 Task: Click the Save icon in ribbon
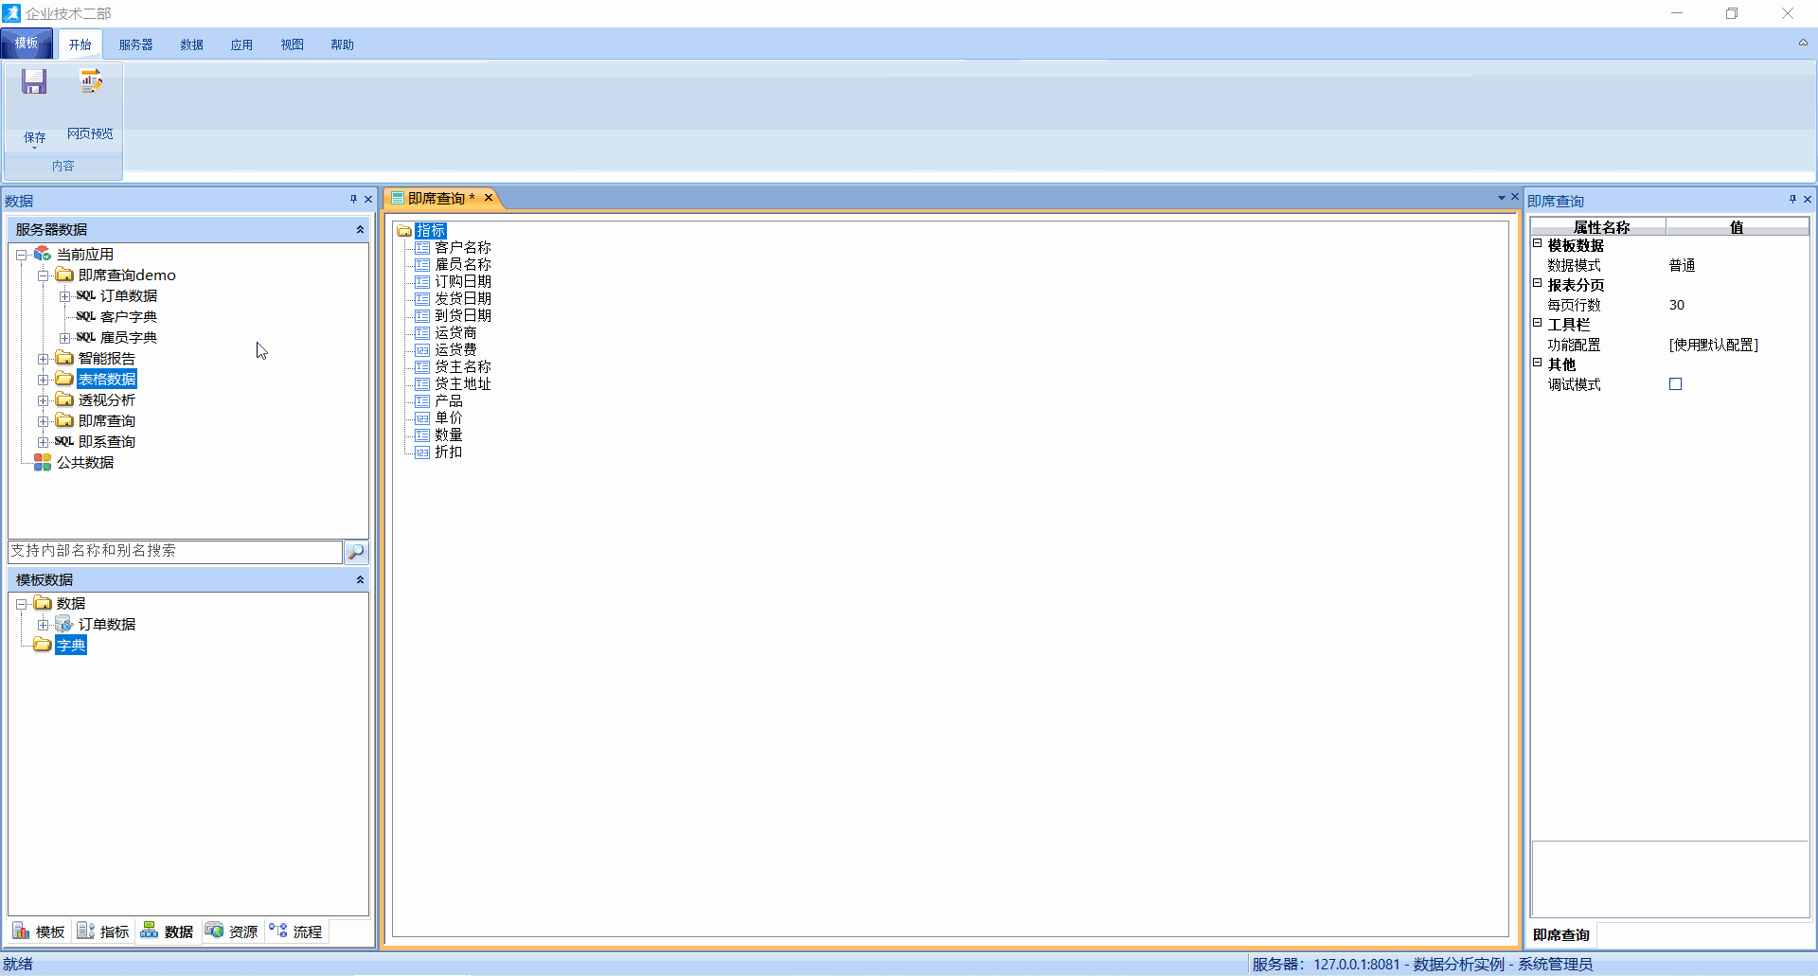(34, 82)
